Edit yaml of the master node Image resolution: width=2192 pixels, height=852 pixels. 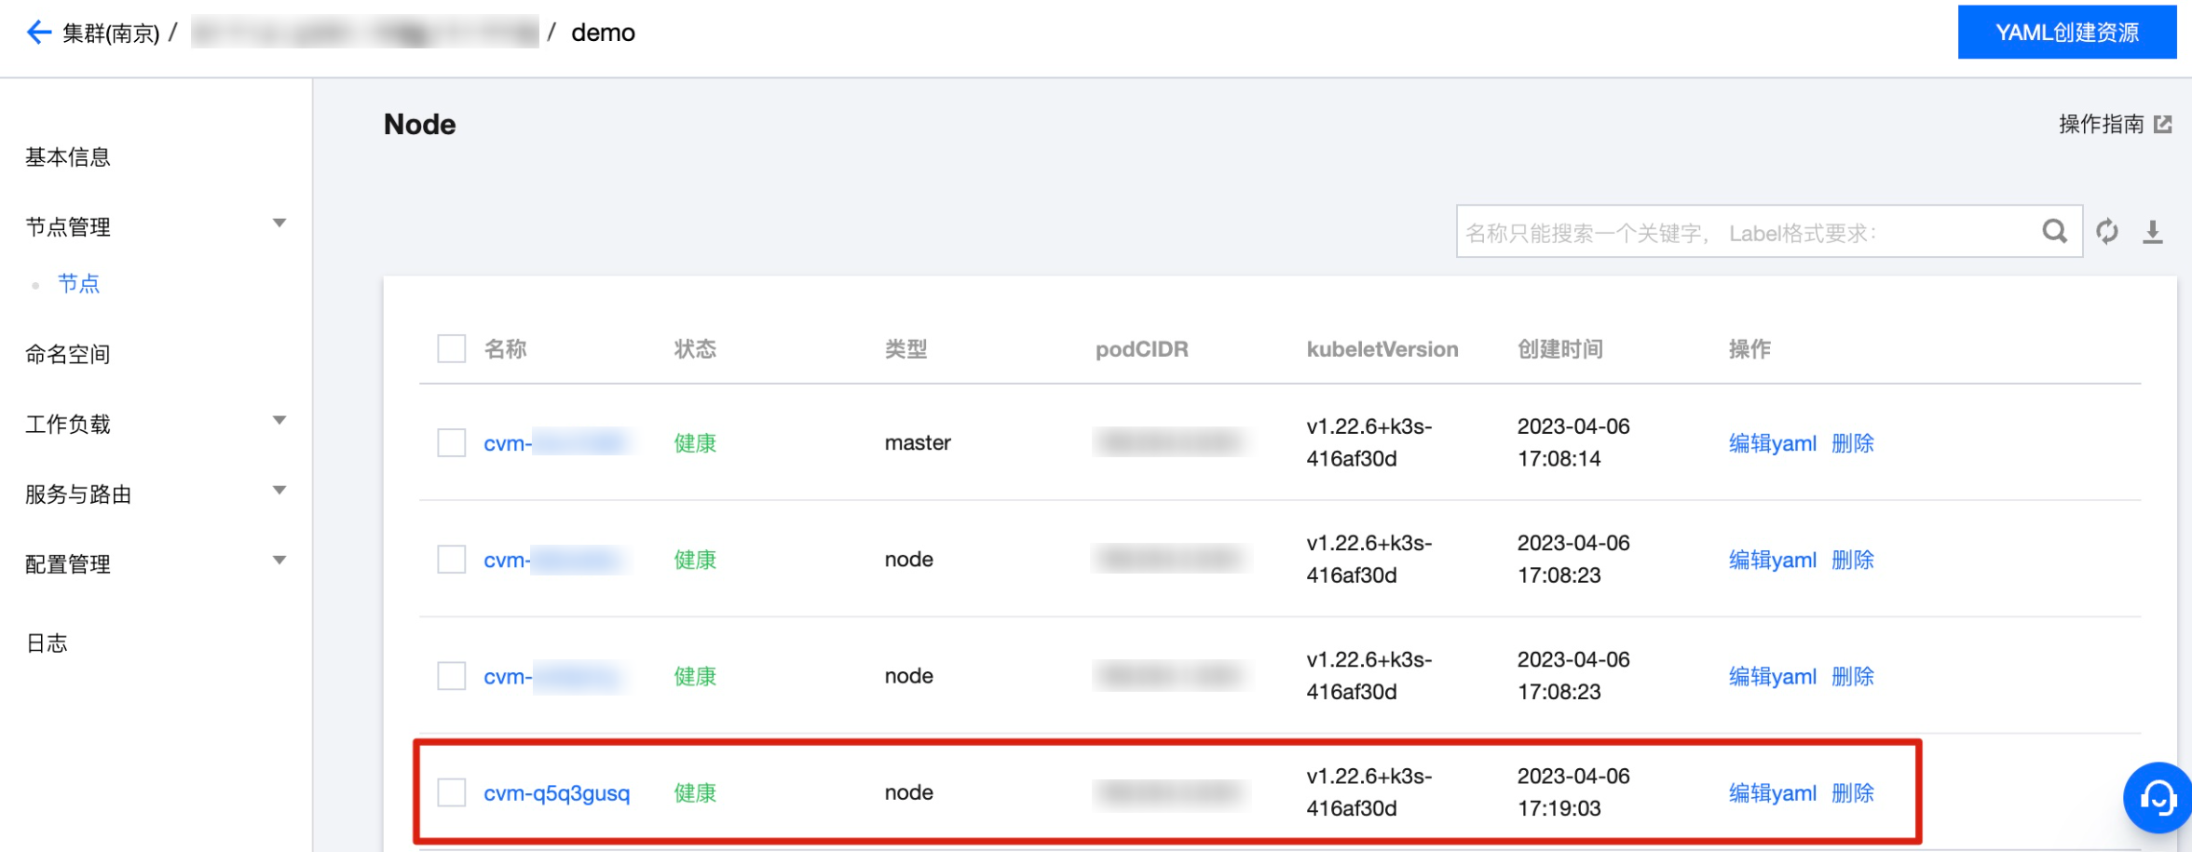coord(1773,443)
